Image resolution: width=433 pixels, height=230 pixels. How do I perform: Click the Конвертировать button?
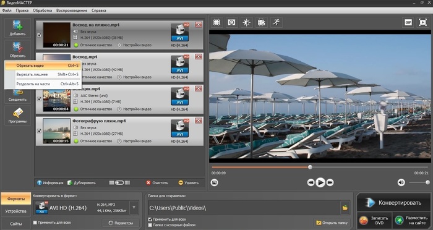[x=393, y=203]
